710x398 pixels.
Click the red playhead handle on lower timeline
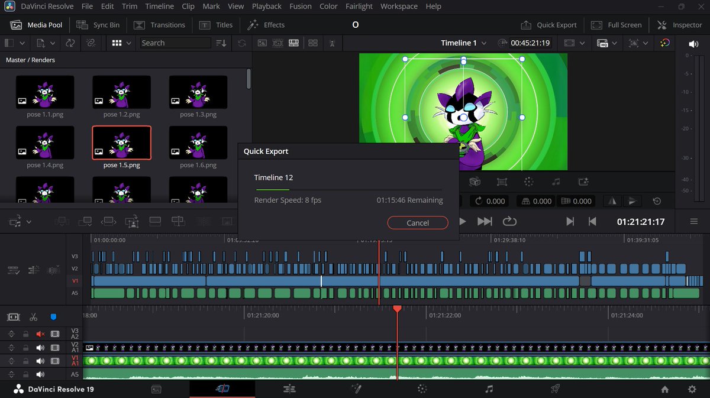[398, 309]
